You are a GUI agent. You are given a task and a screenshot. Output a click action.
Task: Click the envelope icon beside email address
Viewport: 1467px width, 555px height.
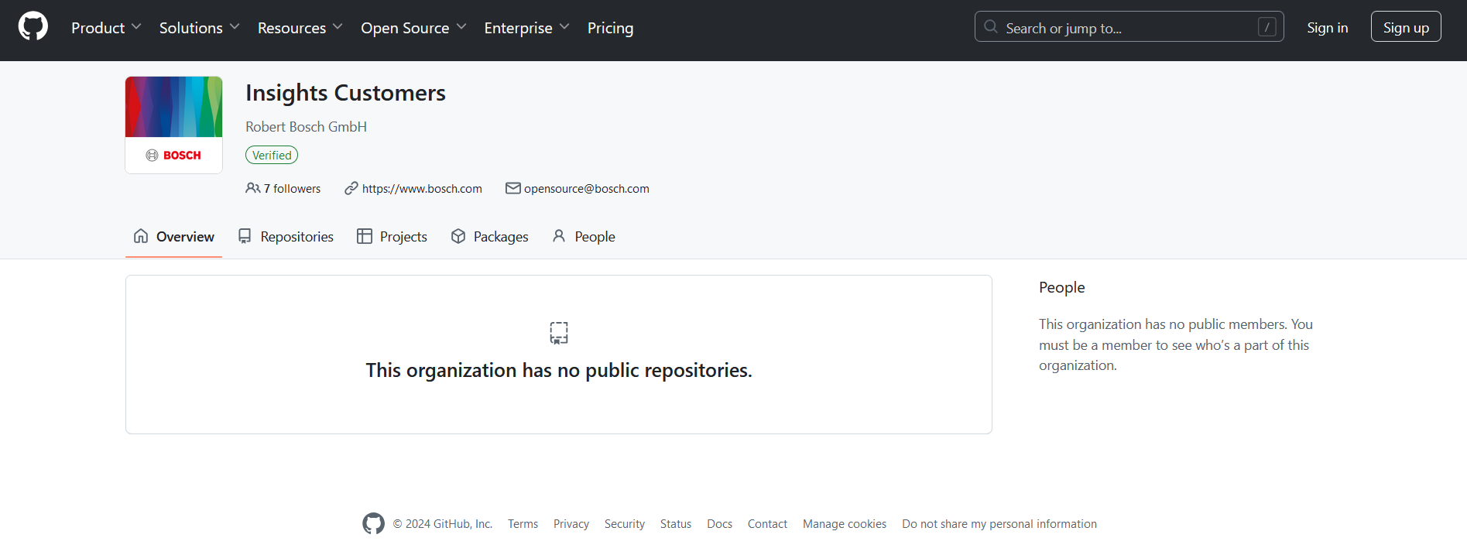pyautogui.click(x=512, y=188)
